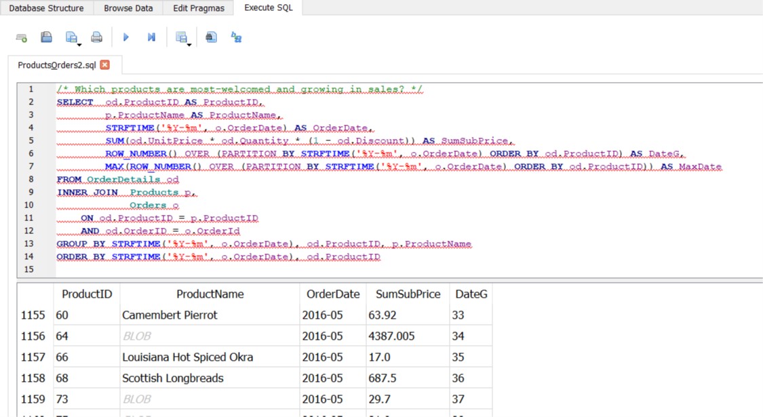Screen dimensions: 763x417
Task: Select the Camembert Pierrot cell
Action: [x=171, y=314]
